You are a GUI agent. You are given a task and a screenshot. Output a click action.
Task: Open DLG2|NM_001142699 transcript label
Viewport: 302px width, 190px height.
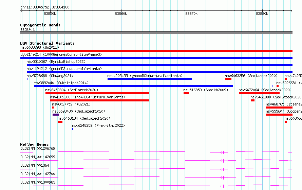tap(38, 157)
